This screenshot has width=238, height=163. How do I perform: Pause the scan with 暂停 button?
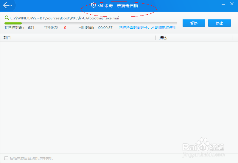(194, 23)
